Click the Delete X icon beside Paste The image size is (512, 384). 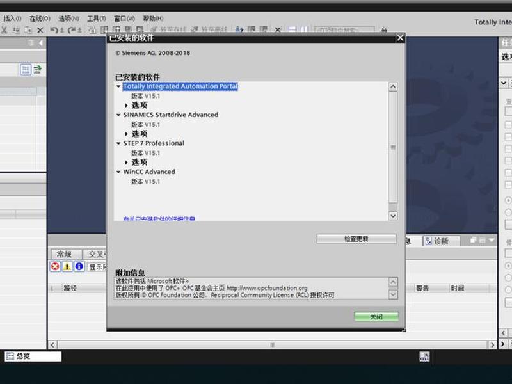pos(40,30)
